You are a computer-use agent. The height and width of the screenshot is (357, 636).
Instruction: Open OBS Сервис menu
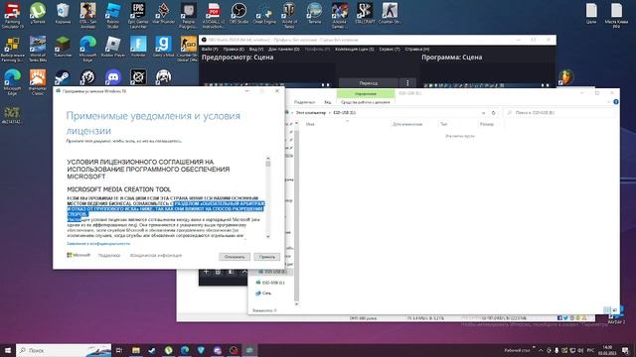click(390, 49)
